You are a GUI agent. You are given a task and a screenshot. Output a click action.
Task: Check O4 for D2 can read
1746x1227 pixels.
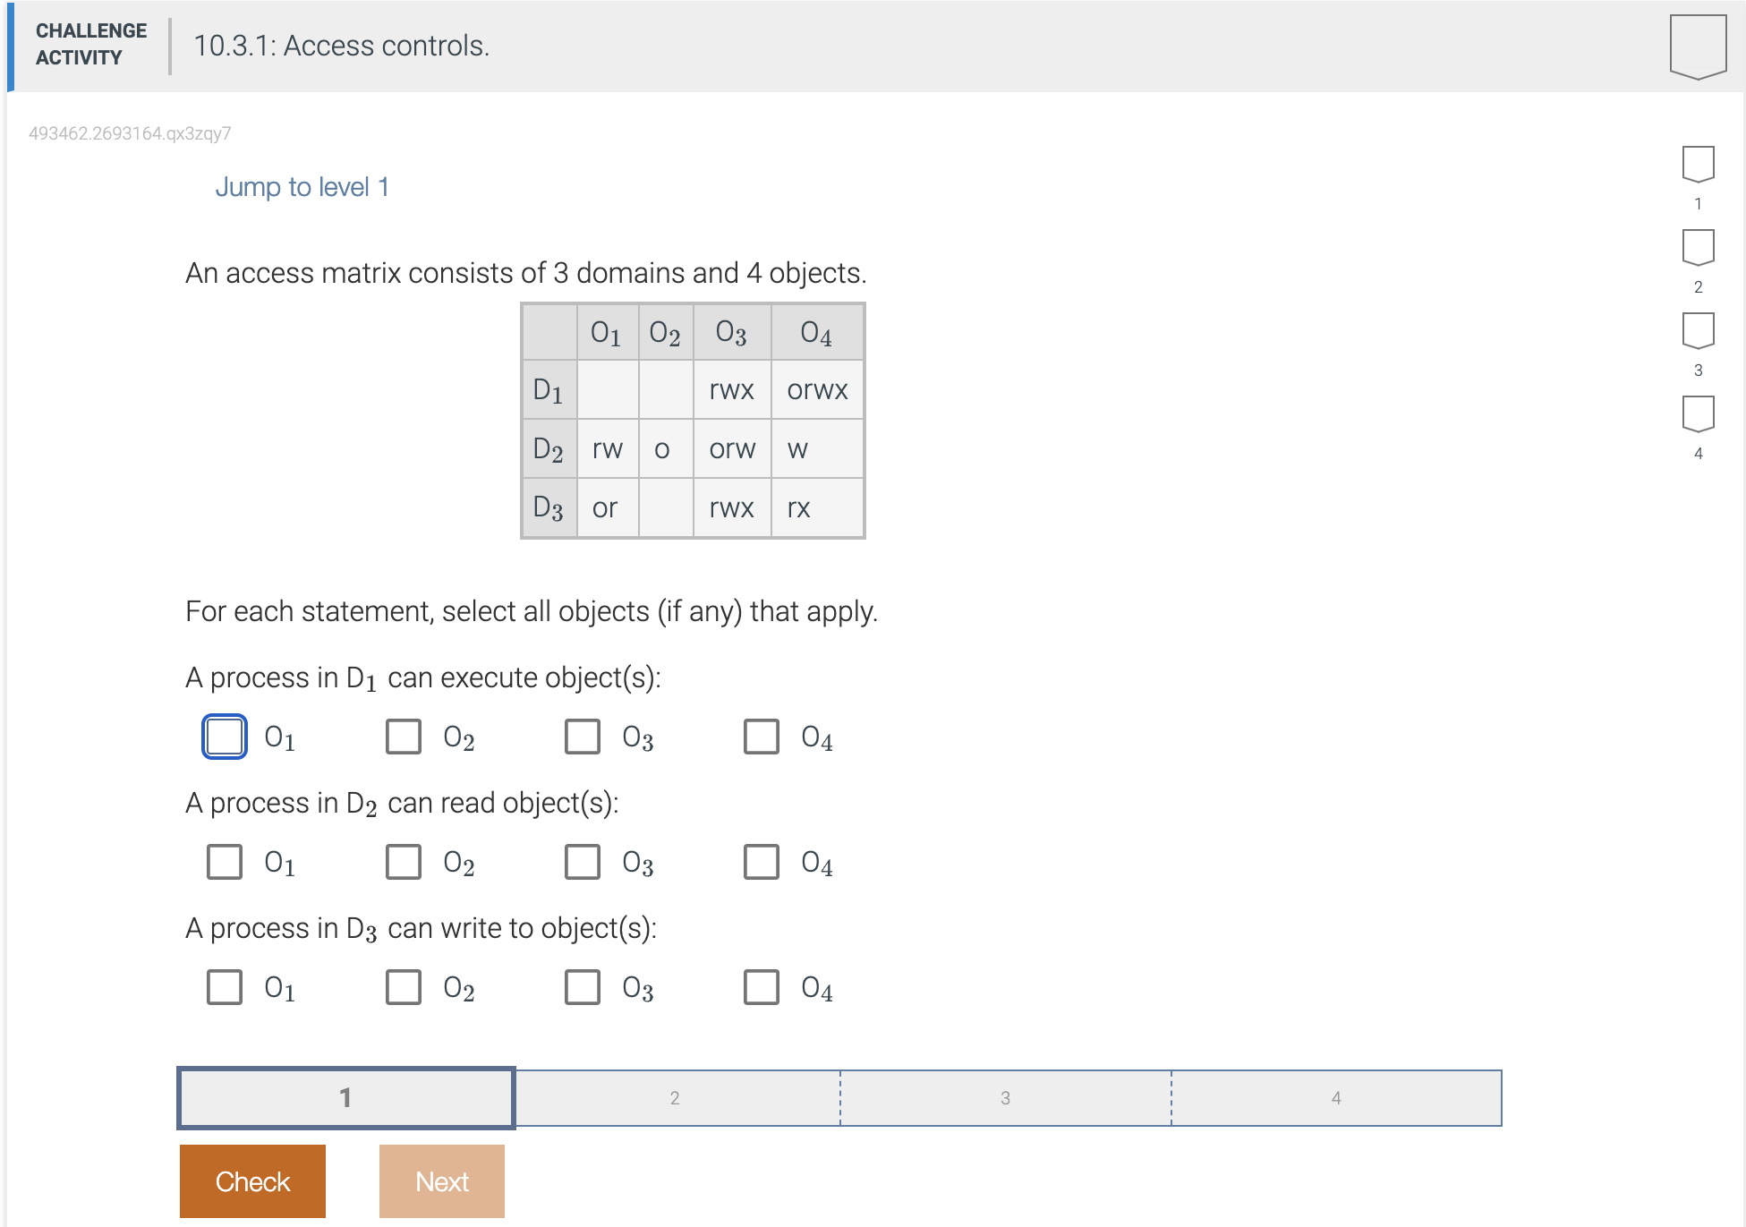pyautogui.click(x=762, y=862)
